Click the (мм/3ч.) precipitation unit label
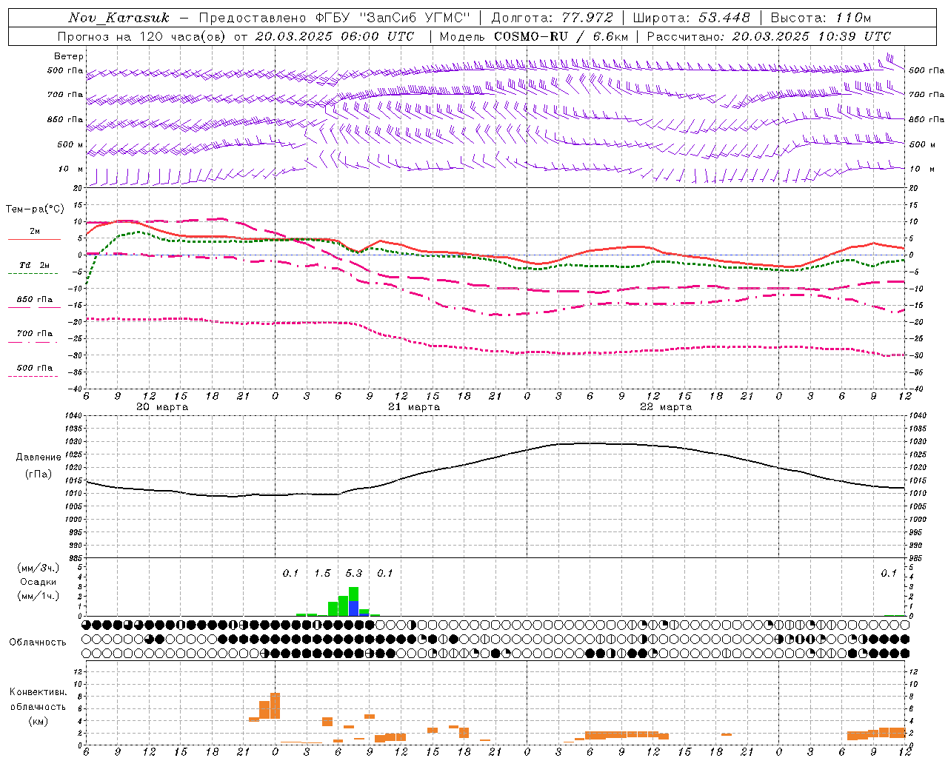This screenshot has width=948, height=758. point(39,568)
